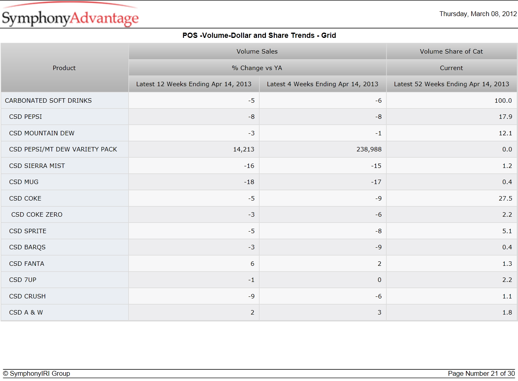
Task: Click the SymphonyAdvantage logo
Action: [x=70, y=15]
